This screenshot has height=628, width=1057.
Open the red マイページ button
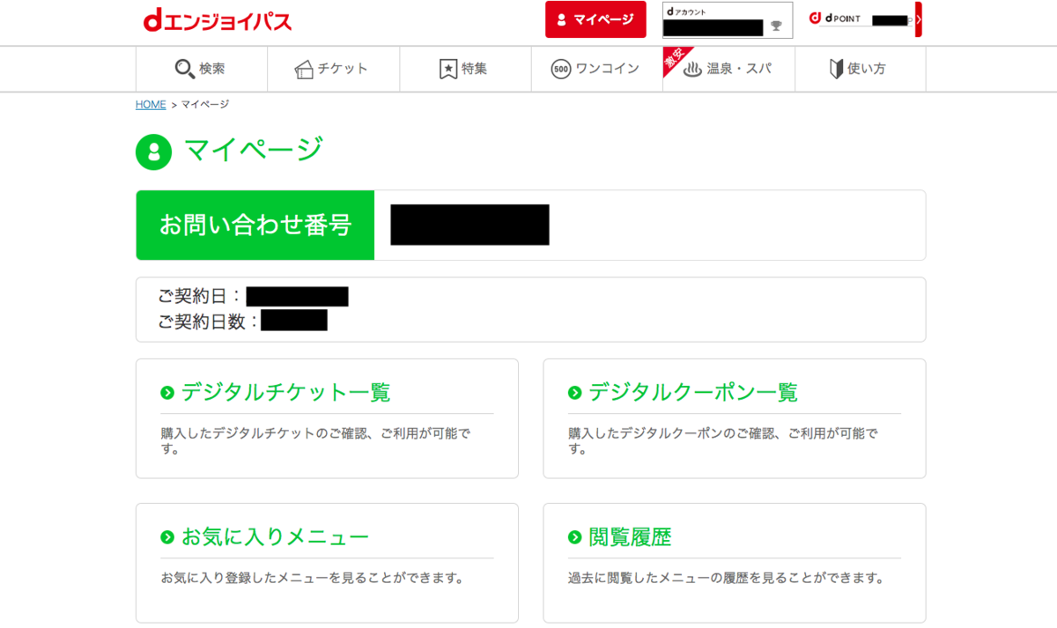pos(595,19)
